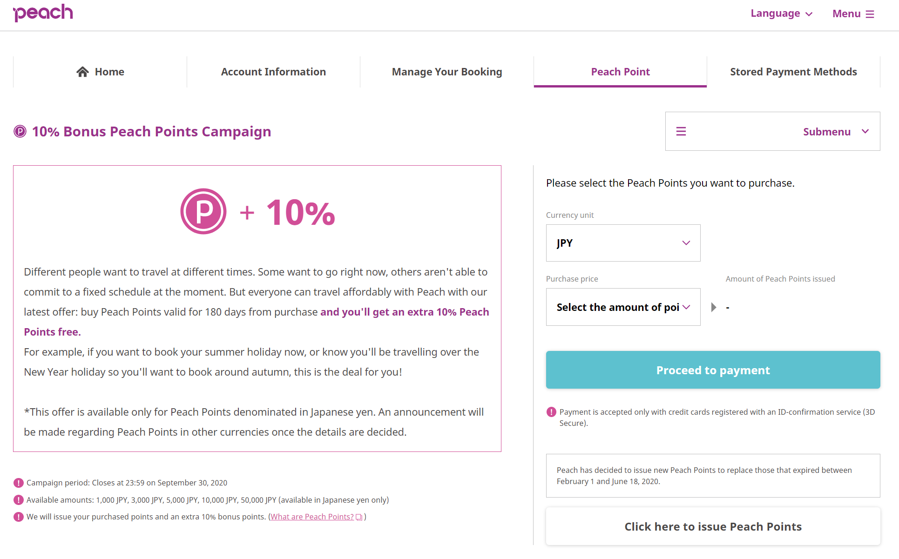Click the payment warning exclamation icon
The image size is (899, 559).
click(551, 412)
